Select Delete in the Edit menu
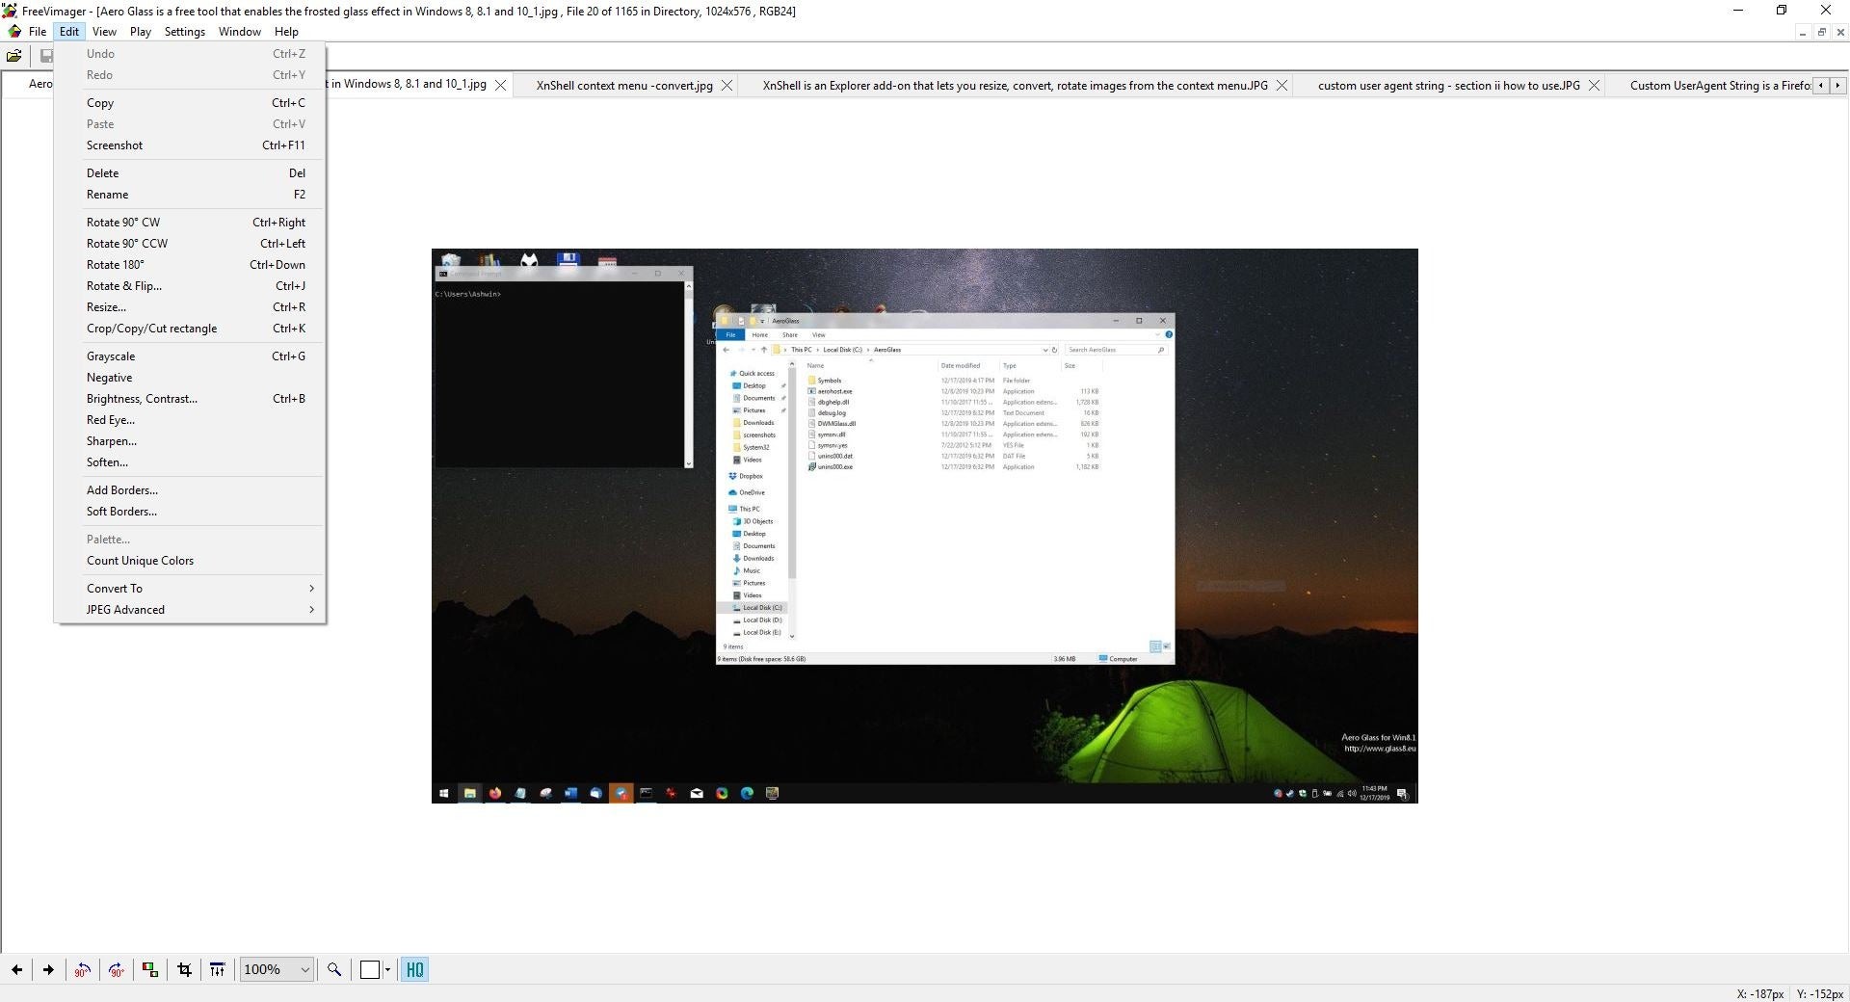1850x1002 pixels. click(191, 173)
